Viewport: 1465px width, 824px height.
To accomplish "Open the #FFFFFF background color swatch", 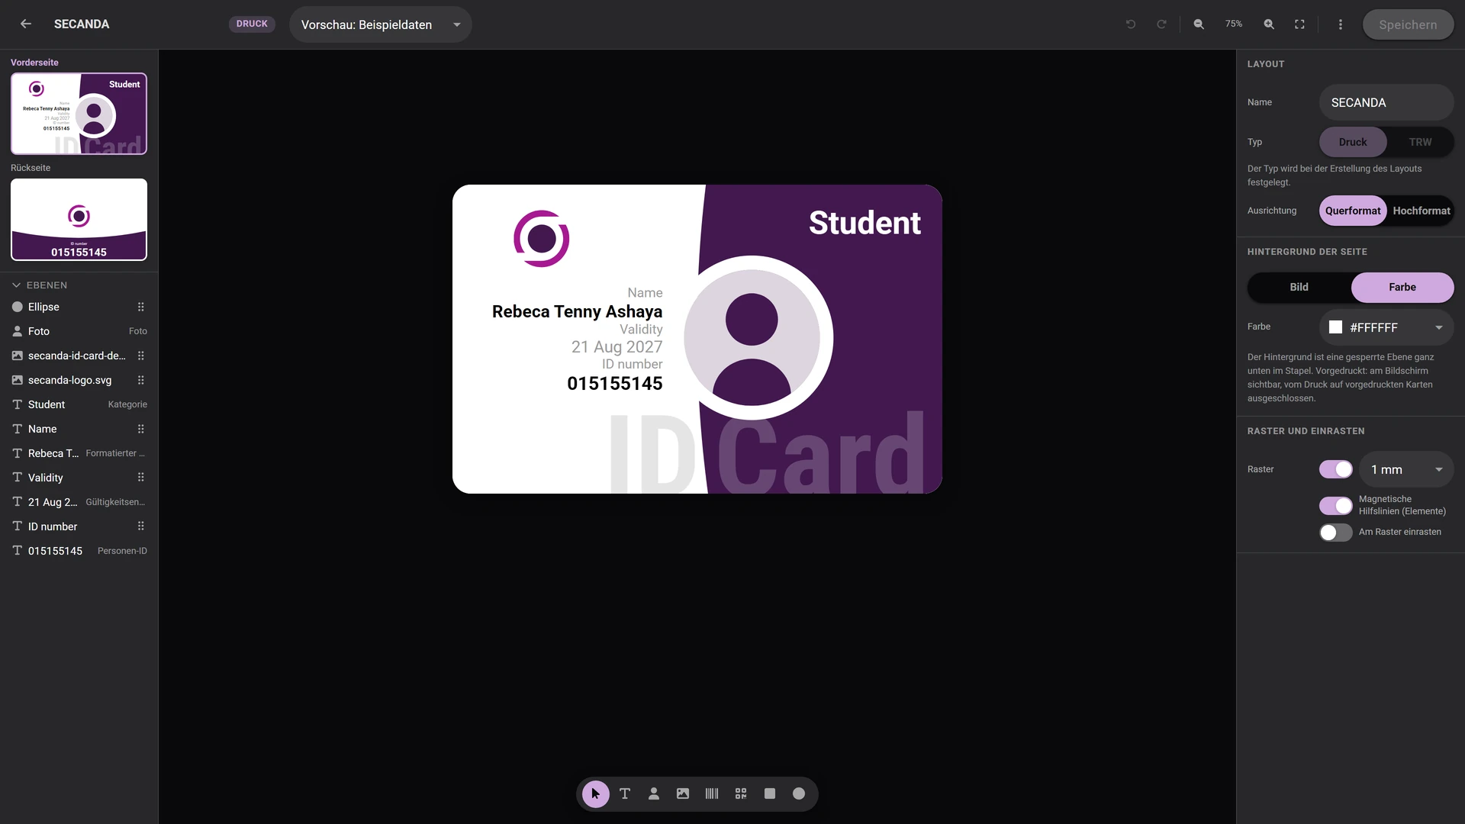I will click(1386, 327).
